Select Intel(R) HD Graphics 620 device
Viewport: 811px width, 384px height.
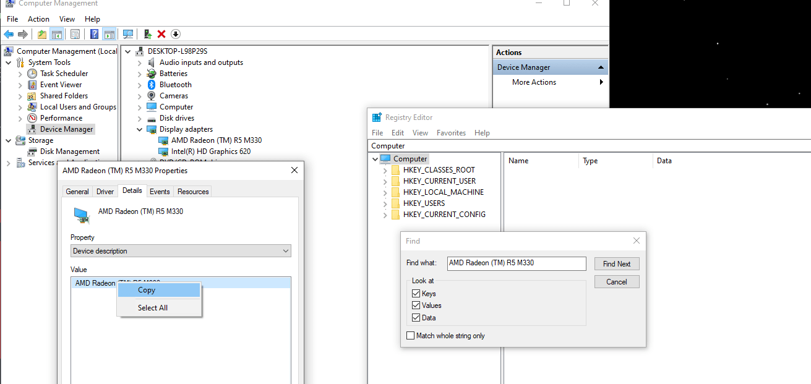[x=210, y=151]
